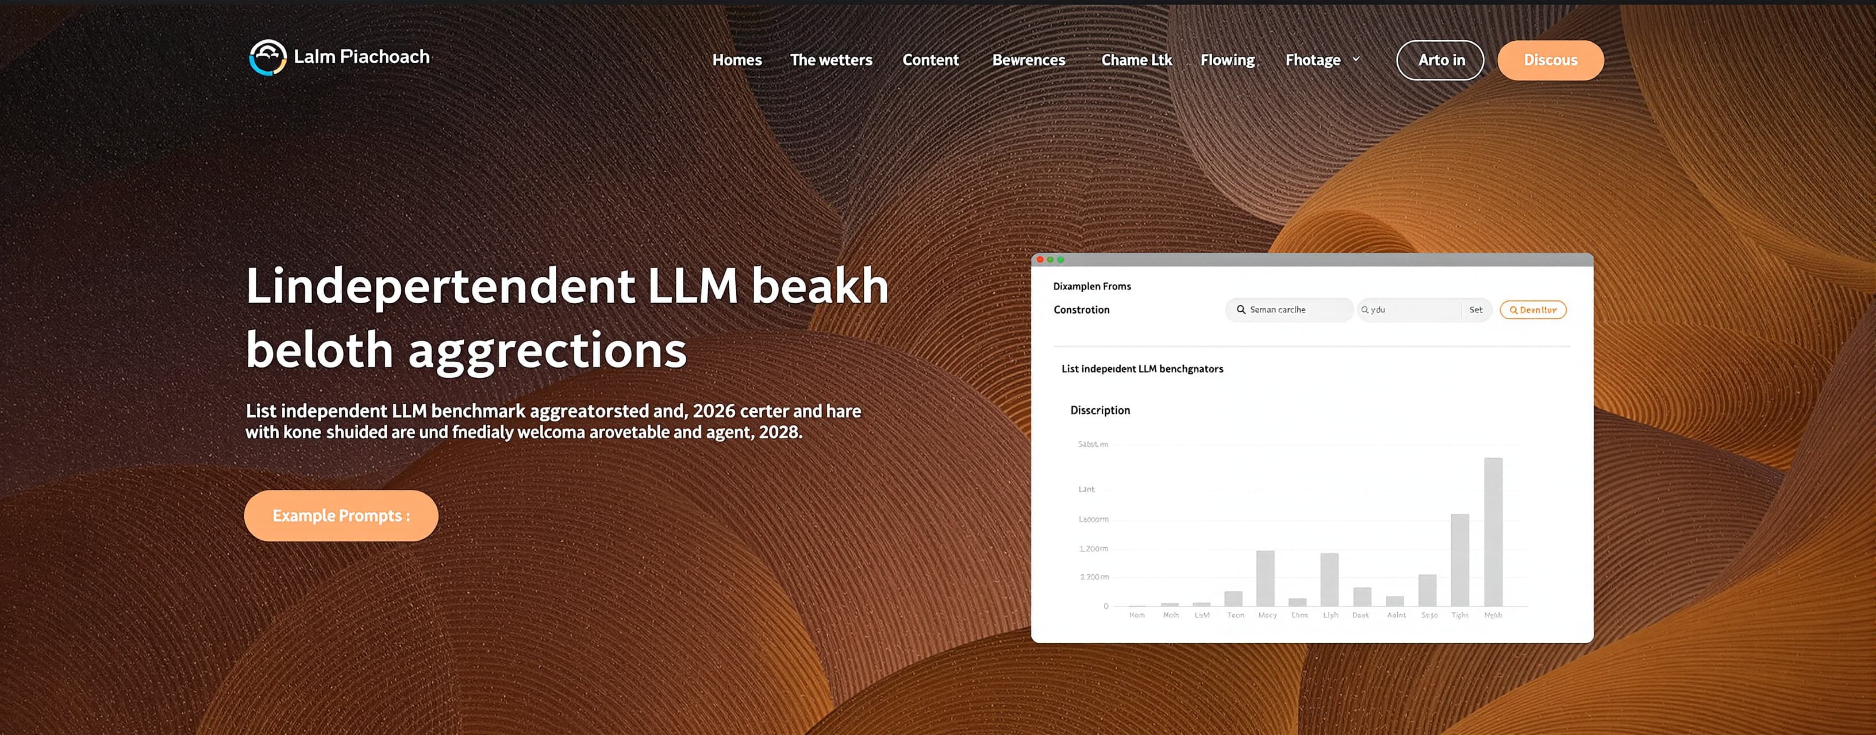Screen dimensions: 1876x735
Task: Click the hero paragraph starting List independent
Action: click(553, 421)
